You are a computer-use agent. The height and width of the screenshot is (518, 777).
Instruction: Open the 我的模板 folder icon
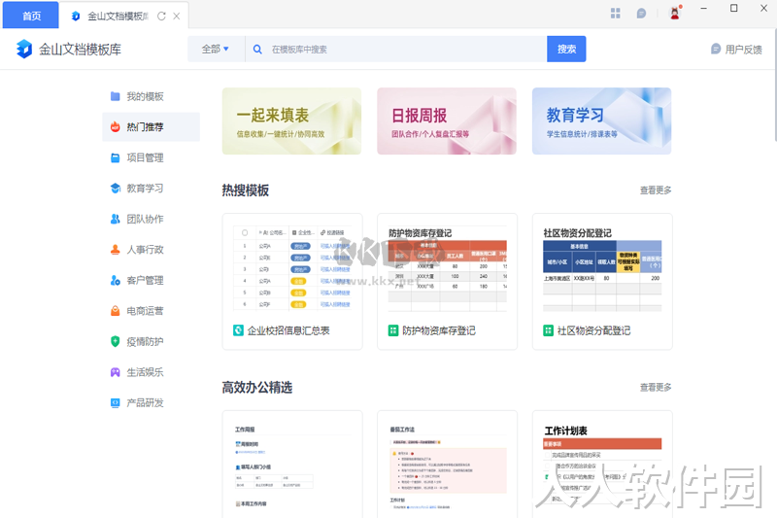pos(115,96)
